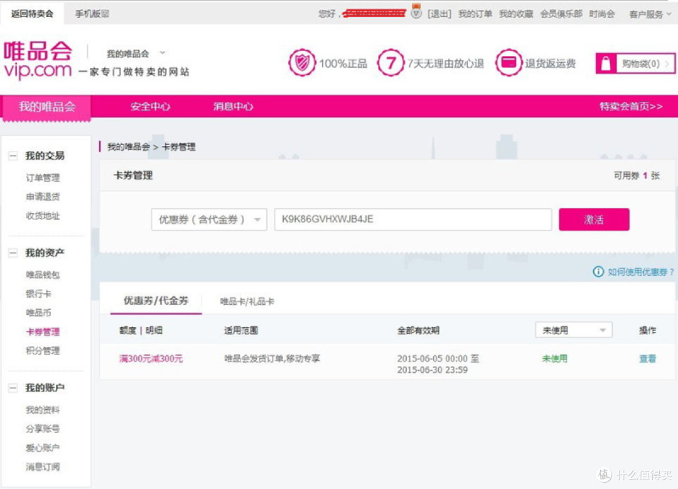
Task: Open 申请退货 in sidebar
Action: 43,197
